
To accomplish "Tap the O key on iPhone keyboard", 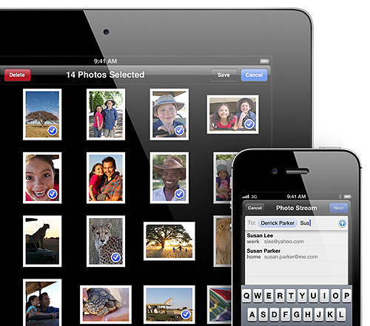I will pos(336,295).
